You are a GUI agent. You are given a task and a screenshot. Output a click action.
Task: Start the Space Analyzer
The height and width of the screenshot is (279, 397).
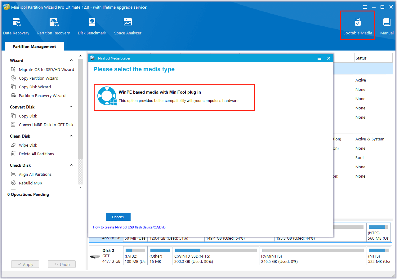point(127,27)
